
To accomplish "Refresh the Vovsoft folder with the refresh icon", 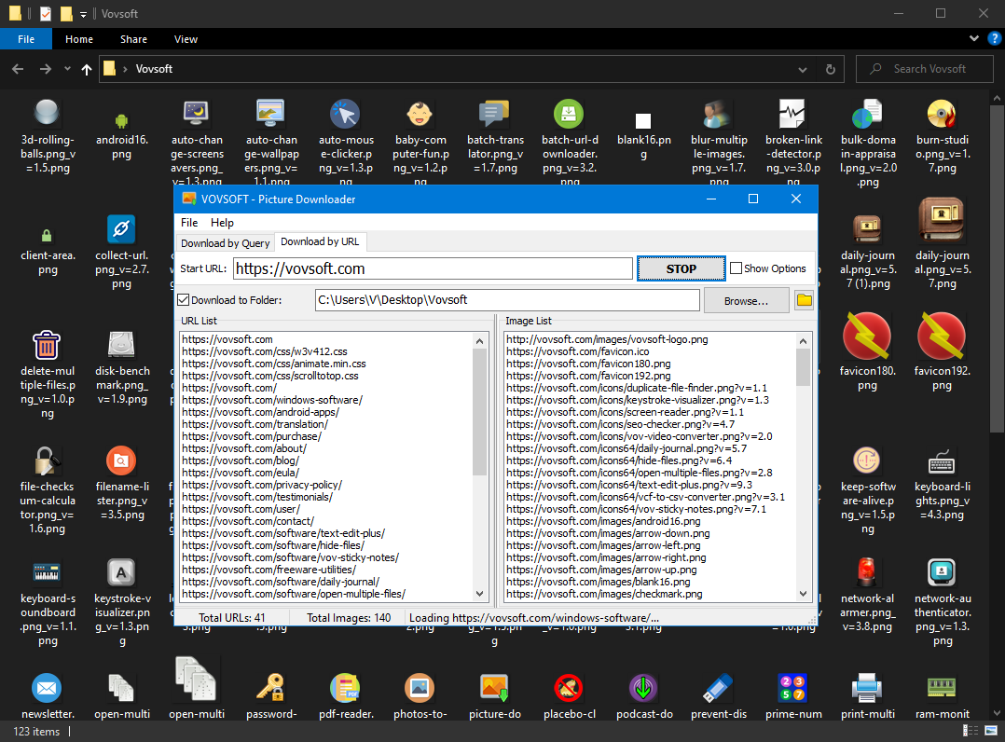I will point(830,68).
